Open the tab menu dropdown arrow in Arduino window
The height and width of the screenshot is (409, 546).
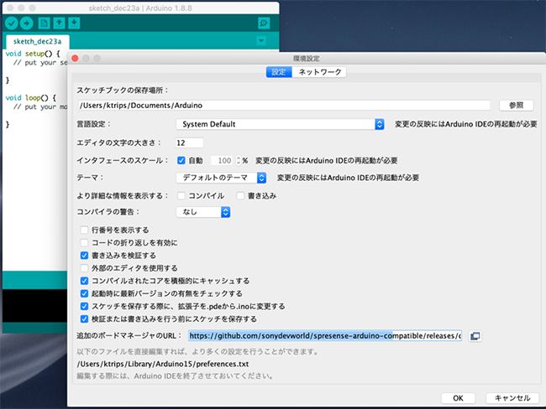(x=261, y=41)
